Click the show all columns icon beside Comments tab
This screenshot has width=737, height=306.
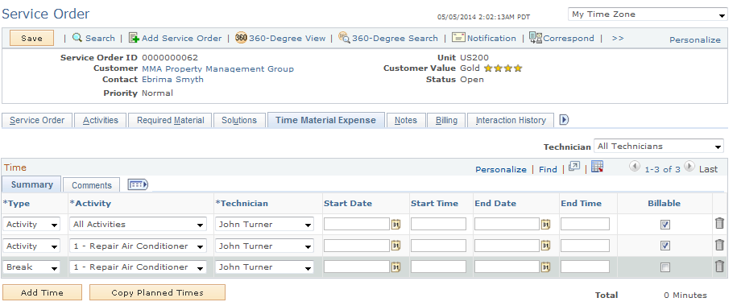(x=138, y=184)
